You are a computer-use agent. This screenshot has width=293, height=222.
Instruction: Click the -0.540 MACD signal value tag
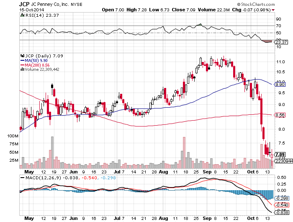[282, 205]
